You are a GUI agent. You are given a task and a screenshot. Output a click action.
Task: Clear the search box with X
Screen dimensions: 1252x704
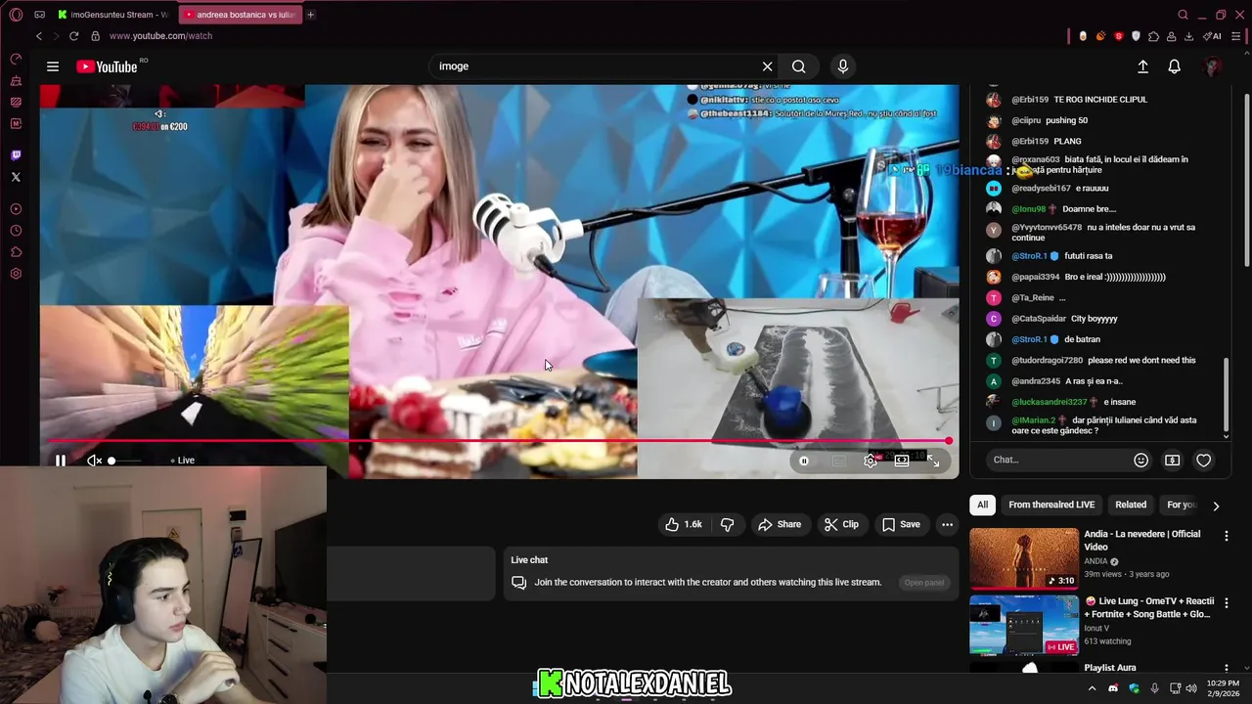pyautogui.click(x=768, y=66)
